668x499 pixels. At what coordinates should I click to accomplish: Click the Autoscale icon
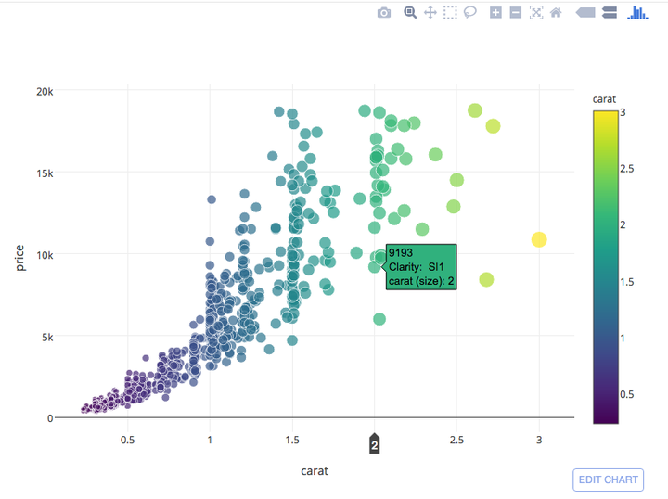coord(536,13)
